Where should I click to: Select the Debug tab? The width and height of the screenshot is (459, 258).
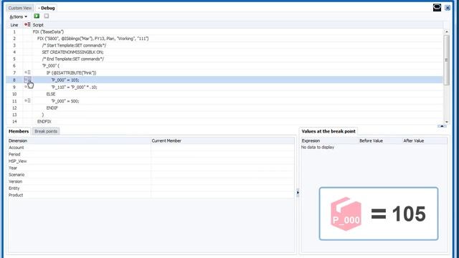(x=46, y=8)
